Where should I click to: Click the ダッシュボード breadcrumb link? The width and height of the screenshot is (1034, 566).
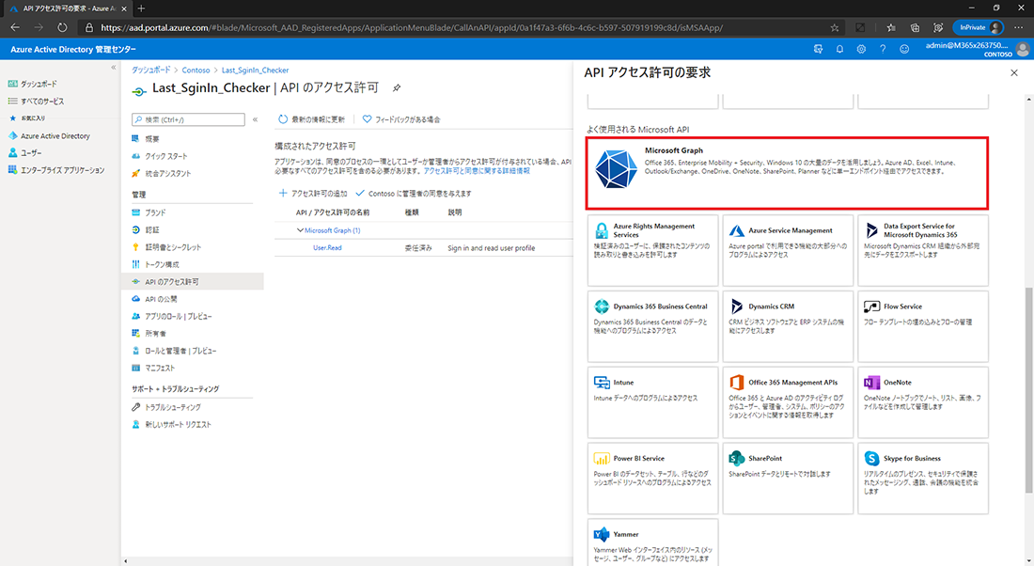tap(150, 70)
